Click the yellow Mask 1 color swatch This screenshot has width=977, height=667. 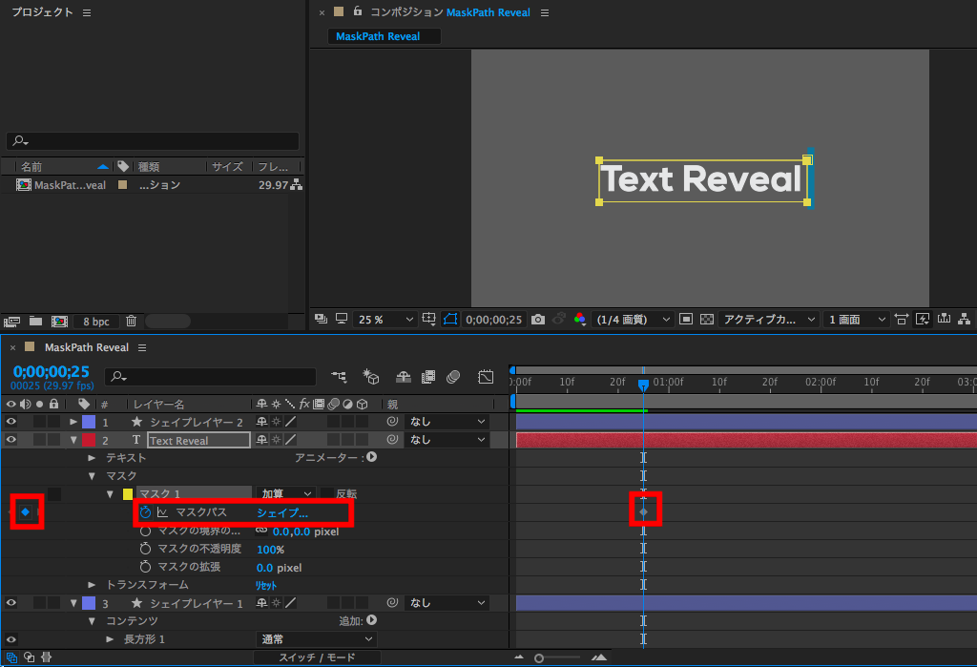click(x=128, y=494)
